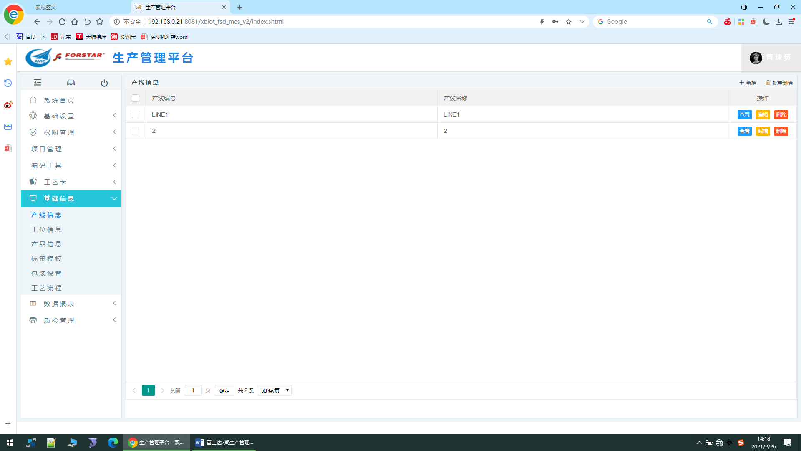
Task: Open the Word document in taskbar
Action: click(224, 443)
